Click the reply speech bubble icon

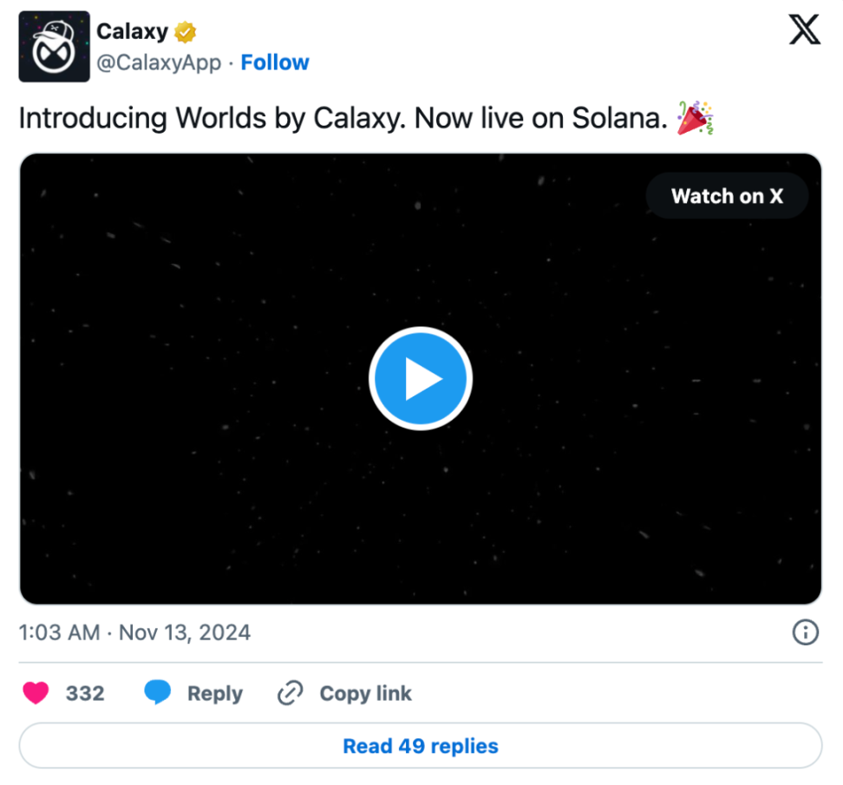pyautogui.click(x=157, y=693)
